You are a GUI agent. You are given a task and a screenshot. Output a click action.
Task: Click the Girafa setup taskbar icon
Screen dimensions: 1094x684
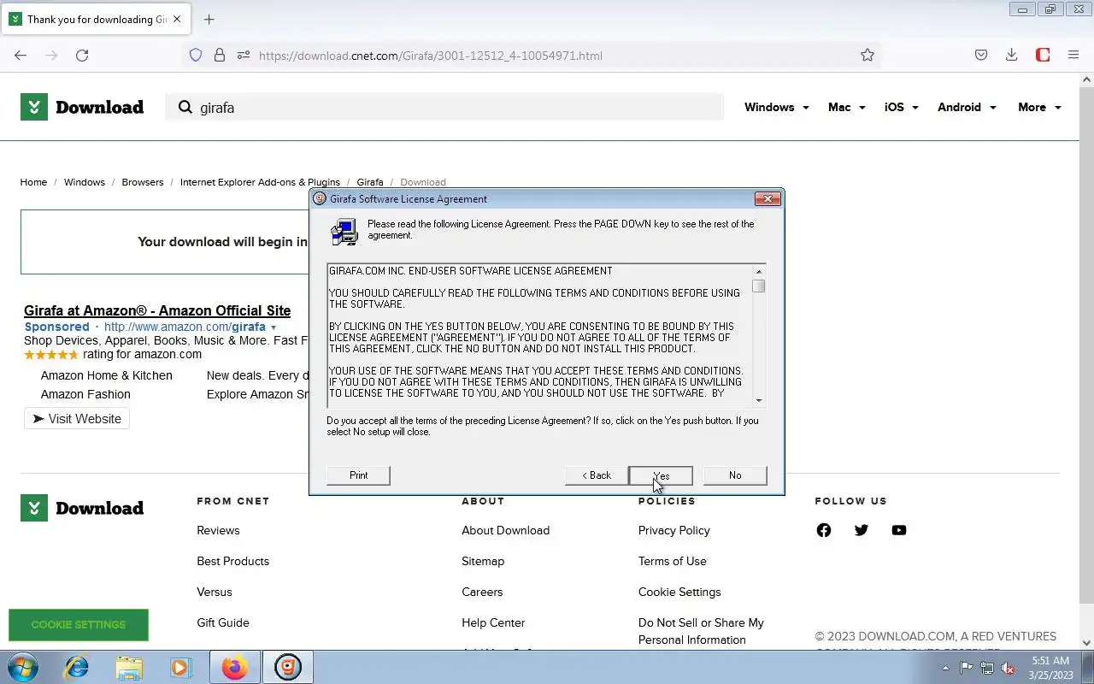point(288,667)
